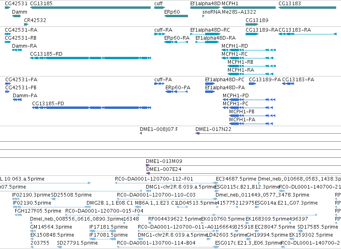This screenshot has height=249, width=341.
Task: Select the CG42531-RB transcript label
Action: click(20, 38)
